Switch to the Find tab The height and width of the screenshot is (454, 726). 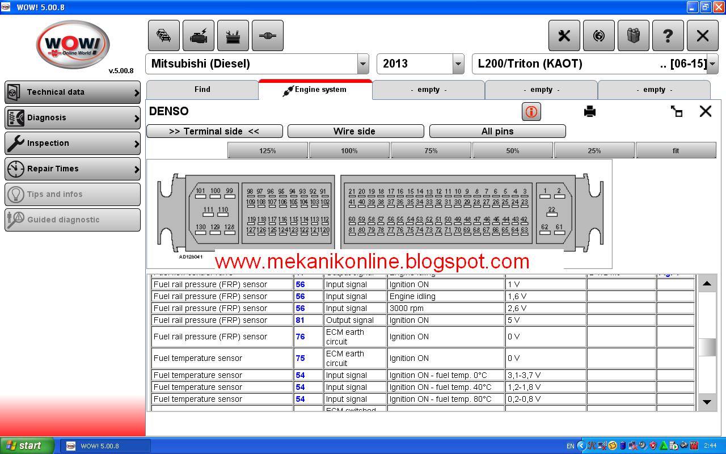[202, 90]
